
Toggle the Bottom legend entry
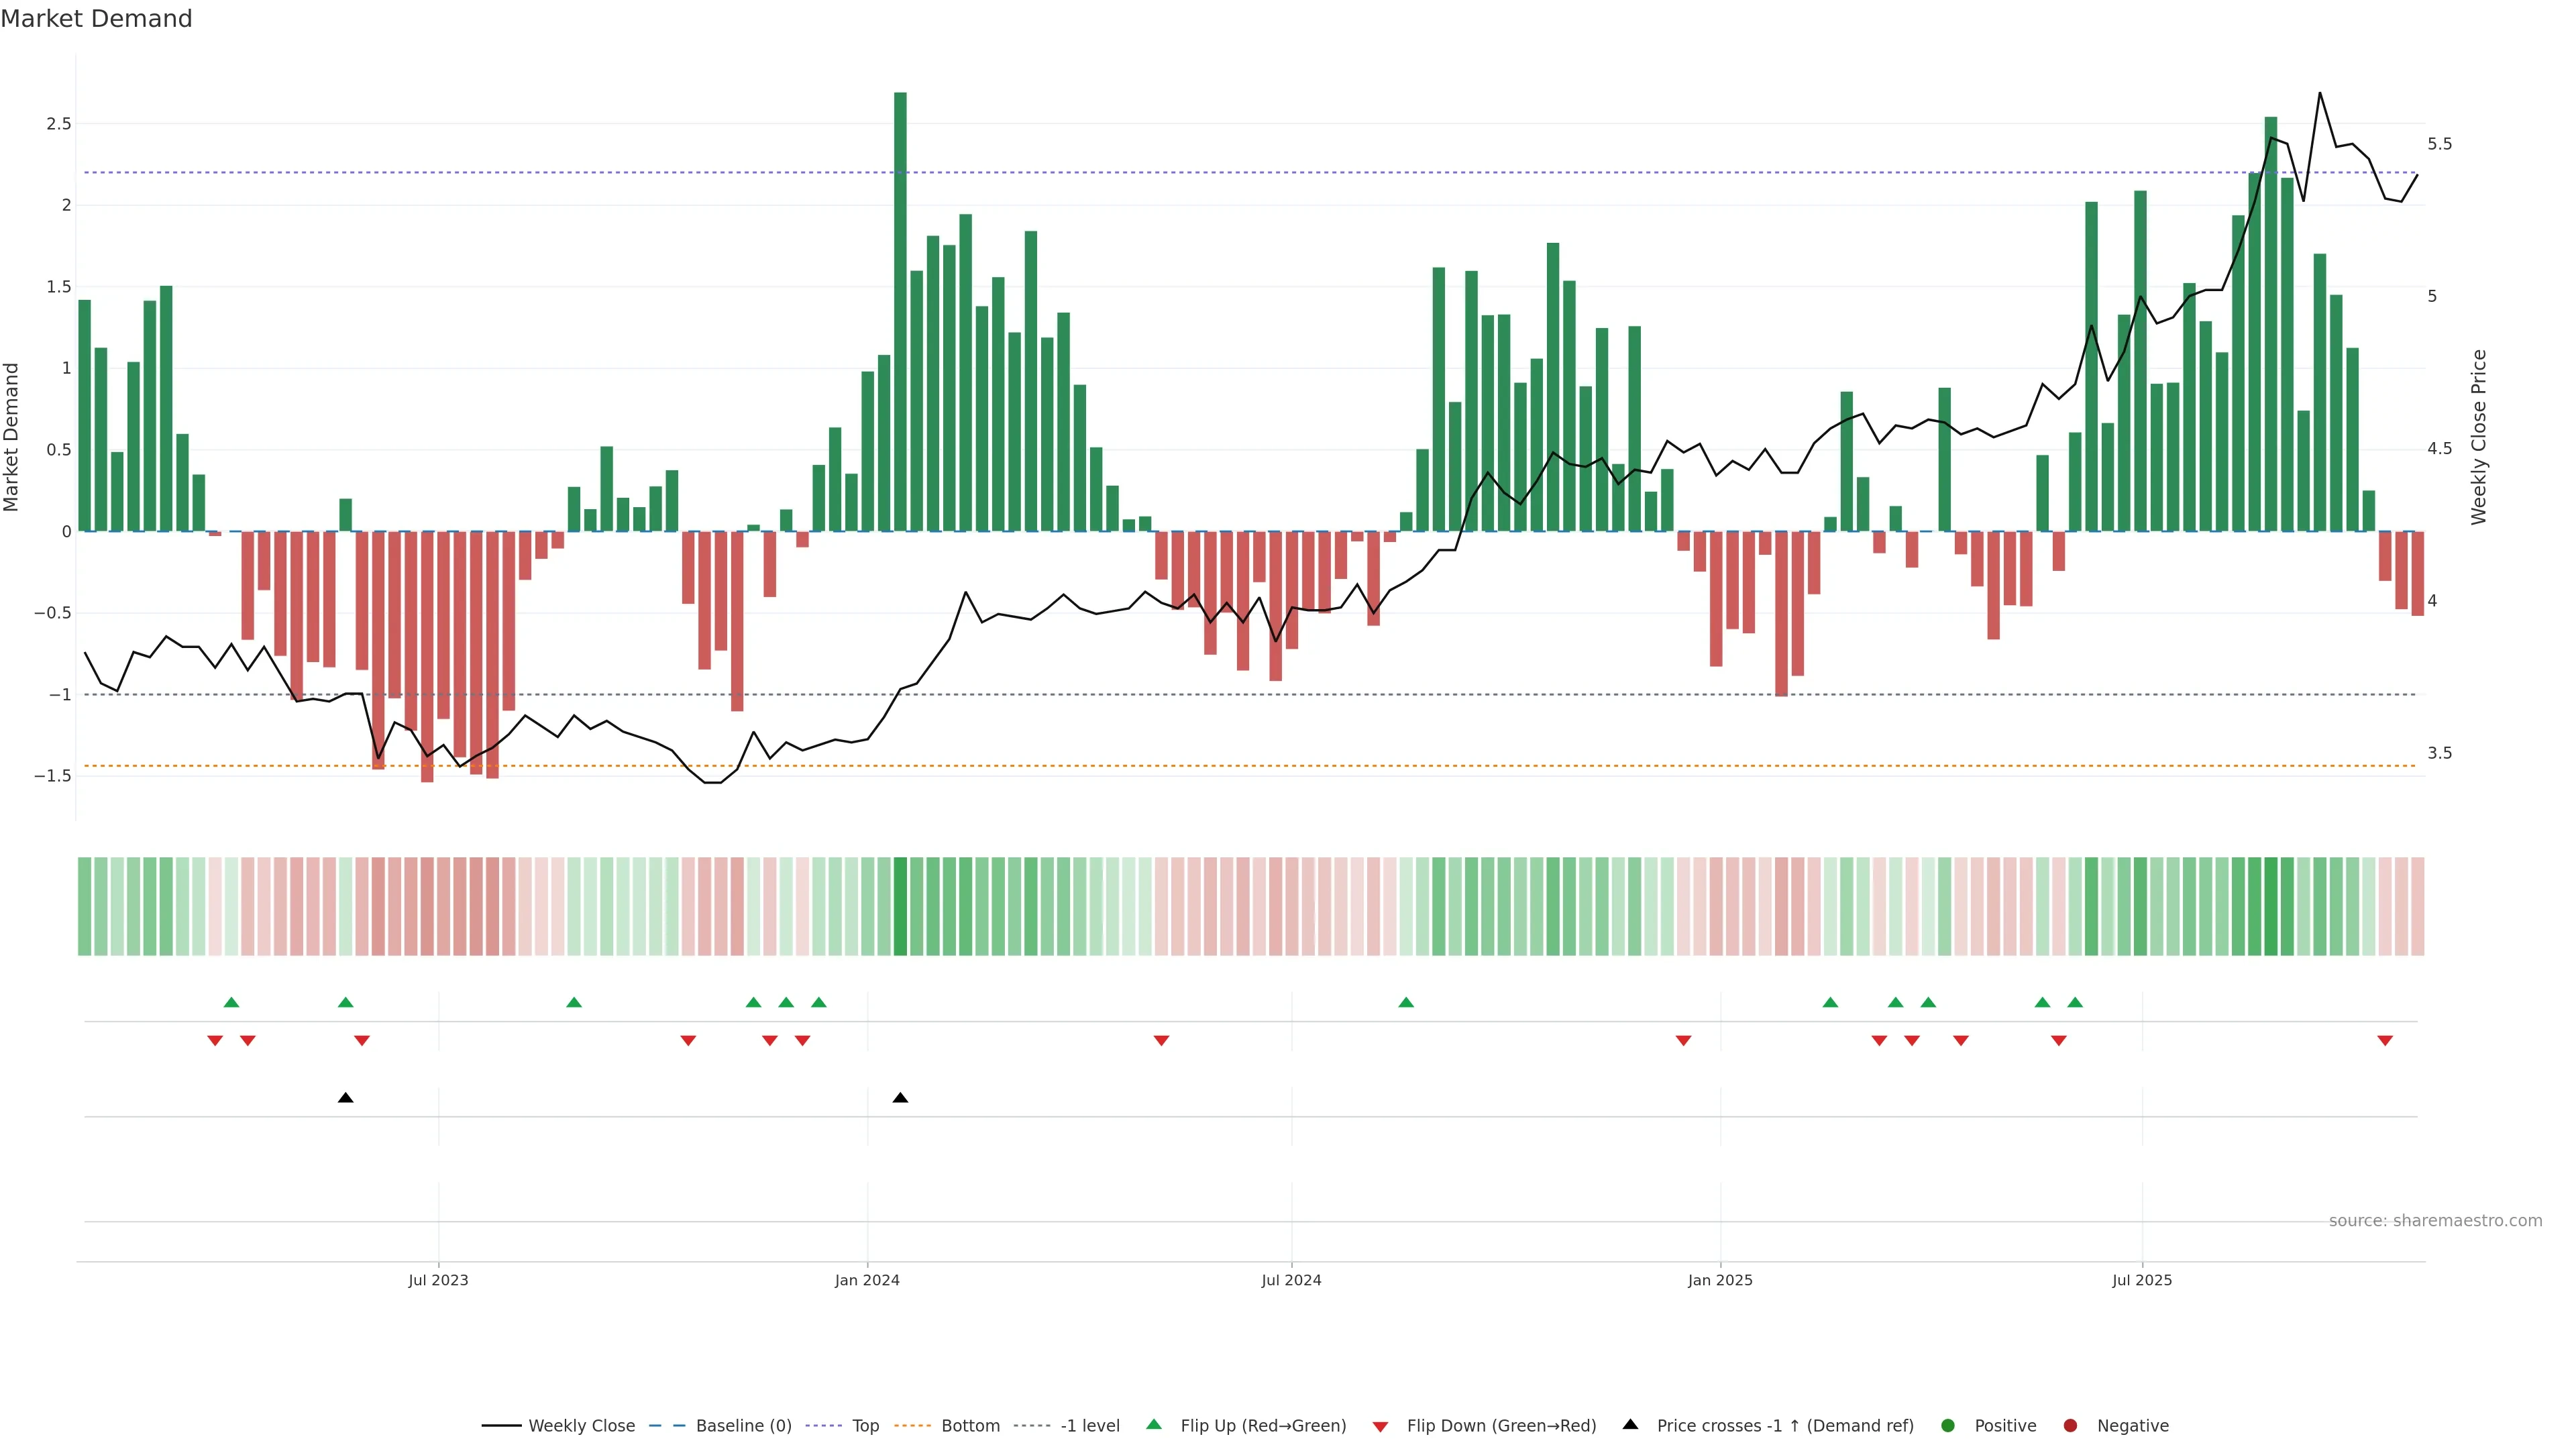coord(970,1425)
